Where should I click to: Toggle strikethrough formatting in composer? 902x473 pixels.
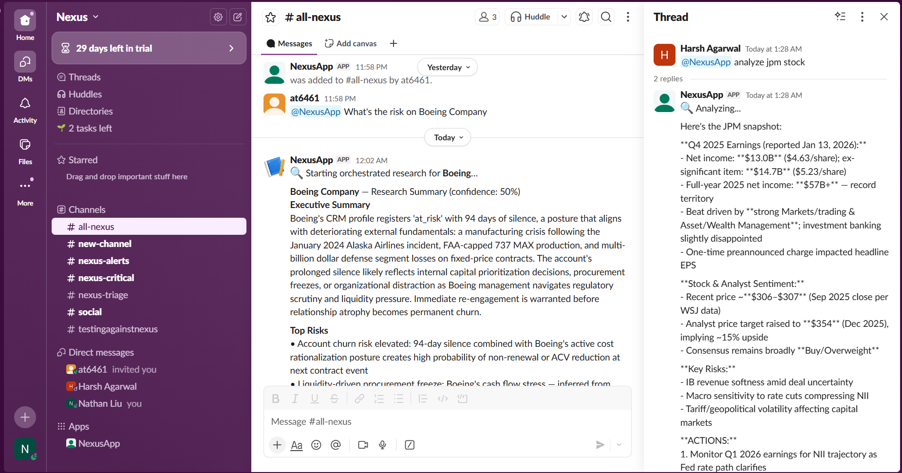pos(334,398)
